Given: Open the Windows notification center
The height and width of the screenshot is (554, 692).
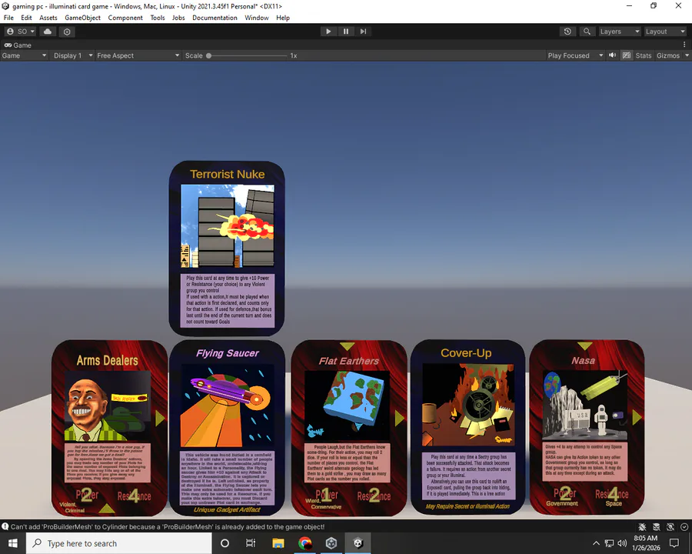Looking at the screenshot, I should point(674,543).
